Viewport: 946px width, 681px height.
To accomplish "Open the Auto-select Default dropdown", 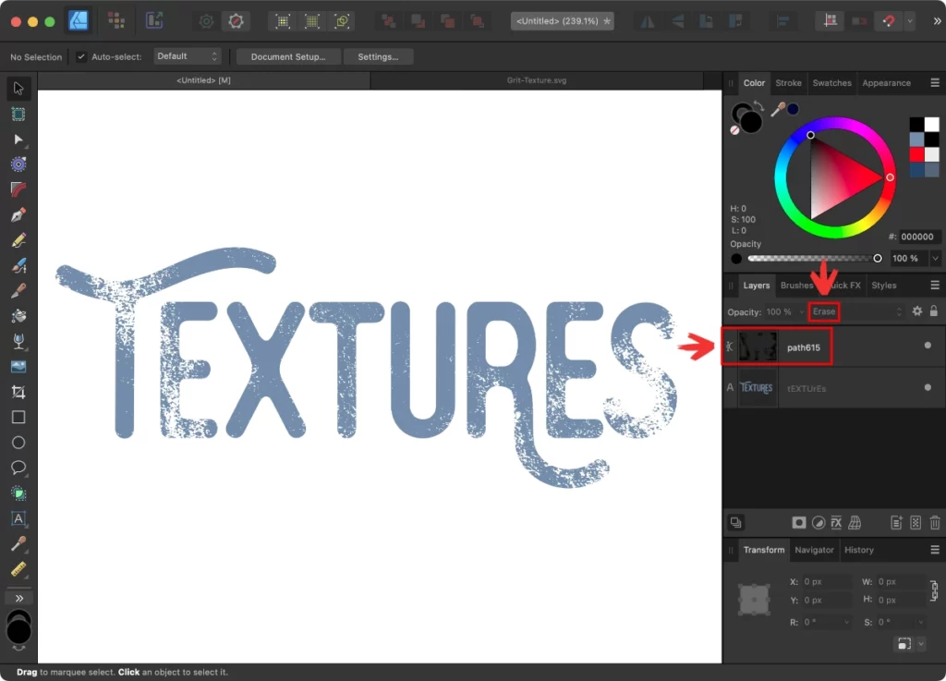I will click(188, 57).
